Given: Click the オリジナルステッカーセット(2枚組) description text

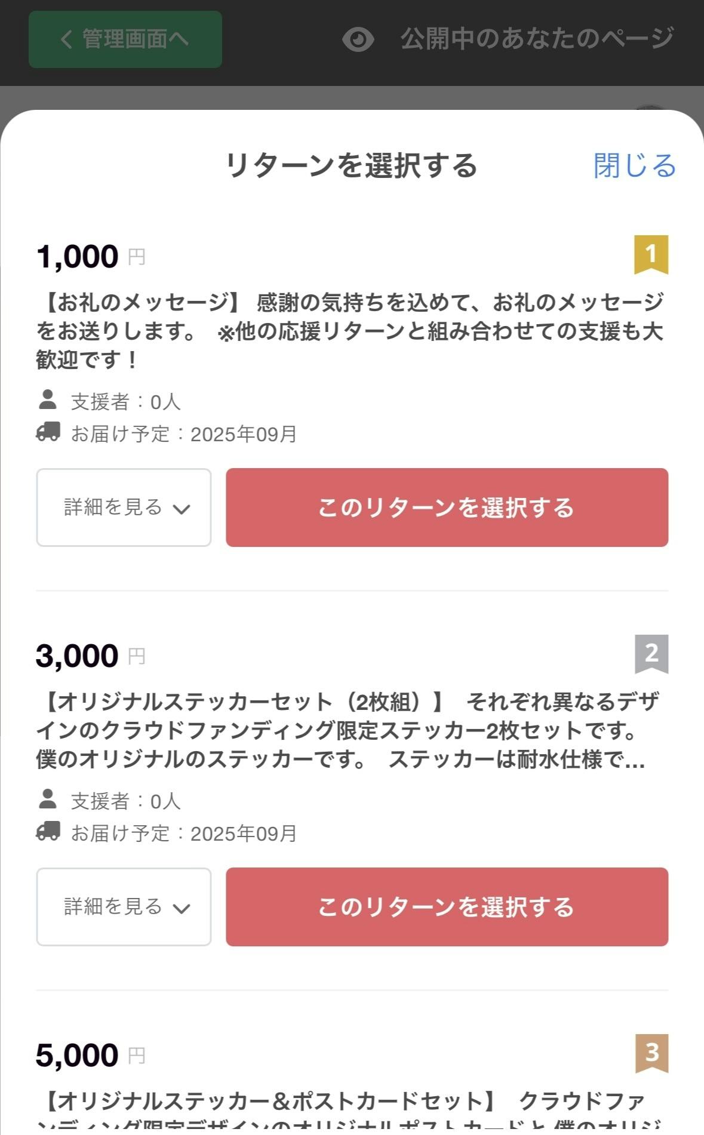Looking at the screenshot, I should [x=351, y=730].
